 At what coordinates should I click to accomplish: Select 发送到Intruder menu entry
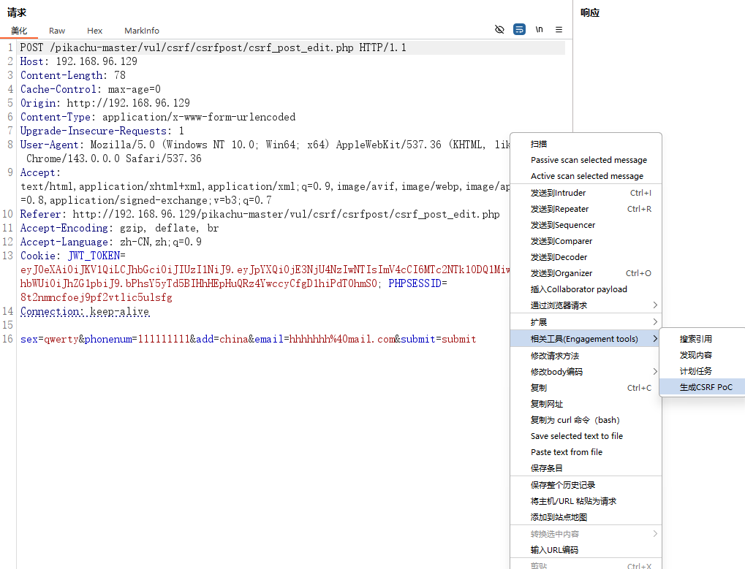point(586,193)
